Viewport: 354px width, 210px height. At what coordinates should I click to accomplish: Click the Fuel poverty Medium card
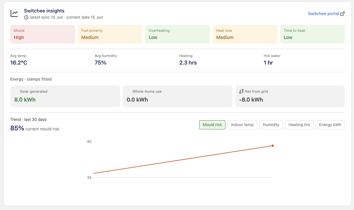110,34
